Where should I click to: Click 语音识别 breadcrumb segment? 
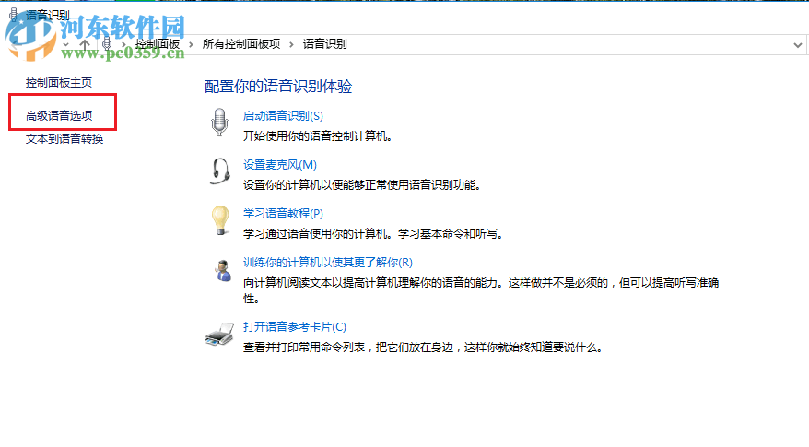click(x=324, y=44)
